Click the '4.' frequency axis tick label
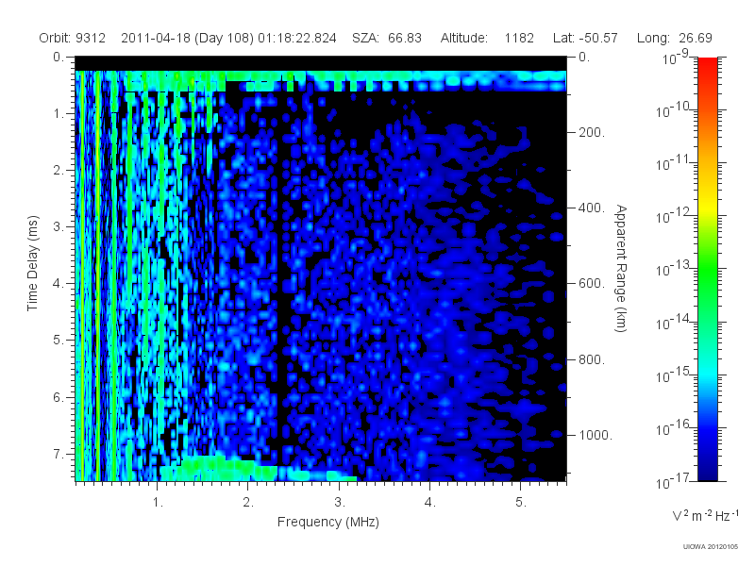This screenshot has height=566, width=755. coord(430,503)
